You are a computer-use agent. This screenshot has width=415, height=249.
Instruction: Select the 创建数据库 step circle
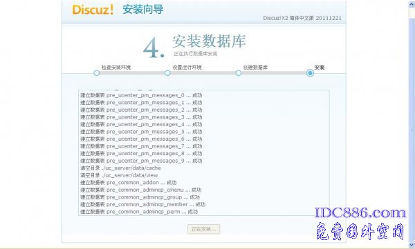[x=239, y=73]
